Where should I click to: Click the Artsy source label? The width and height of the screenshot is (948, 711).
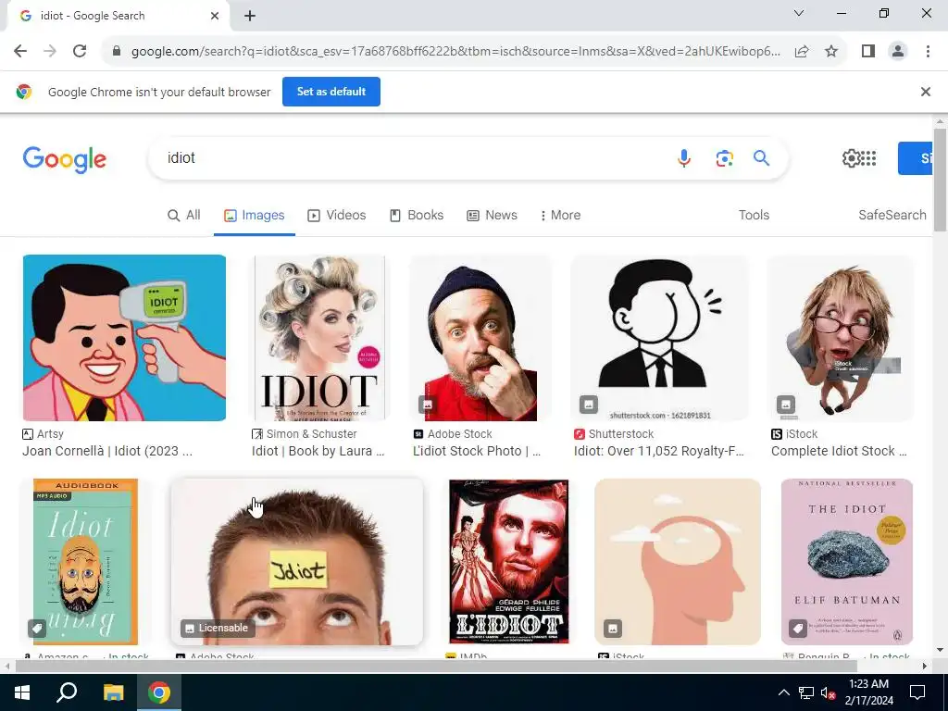click(x=43, y=434)
